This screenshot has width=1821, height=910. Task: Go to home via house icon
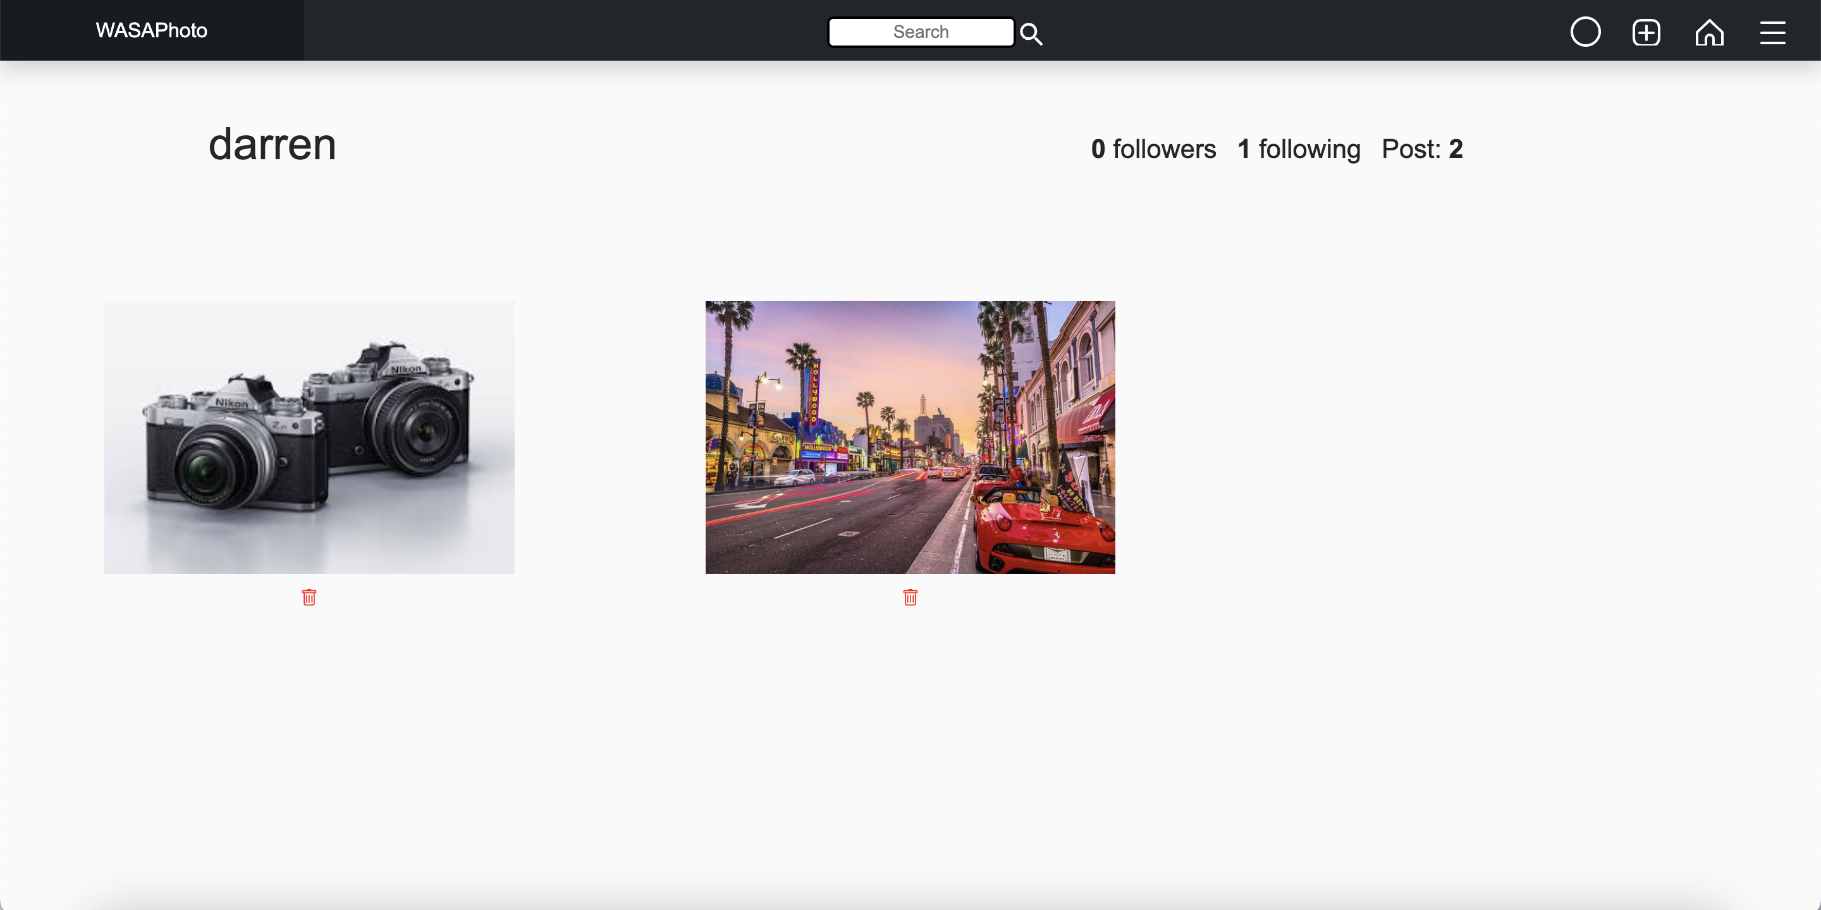click(1708, 32)
